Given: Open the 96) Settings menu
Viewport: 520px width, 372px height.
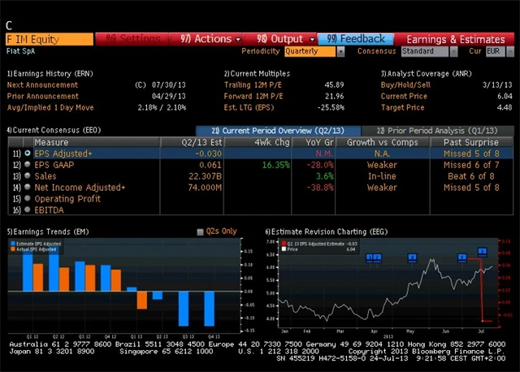Looking at the screenshot, I should pos(132,39).
